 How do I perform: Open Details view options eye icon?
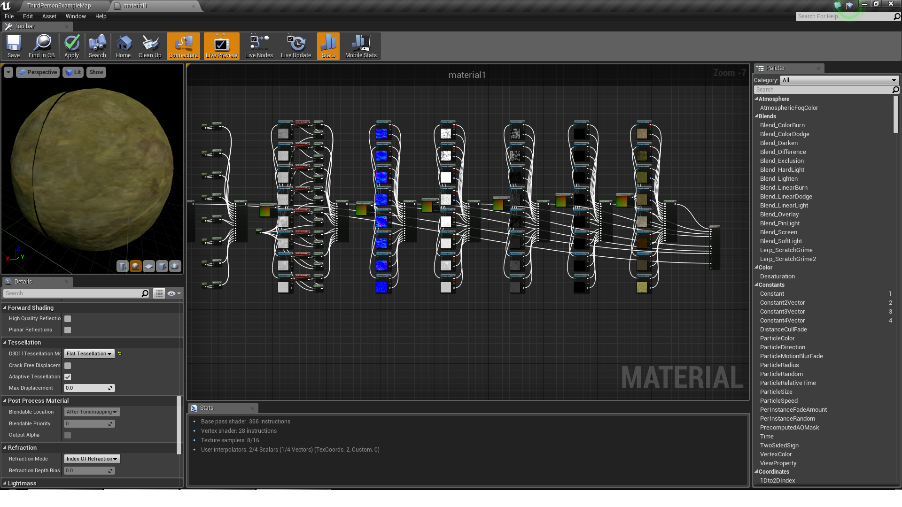pyautogui.click(x=174, y=293)
